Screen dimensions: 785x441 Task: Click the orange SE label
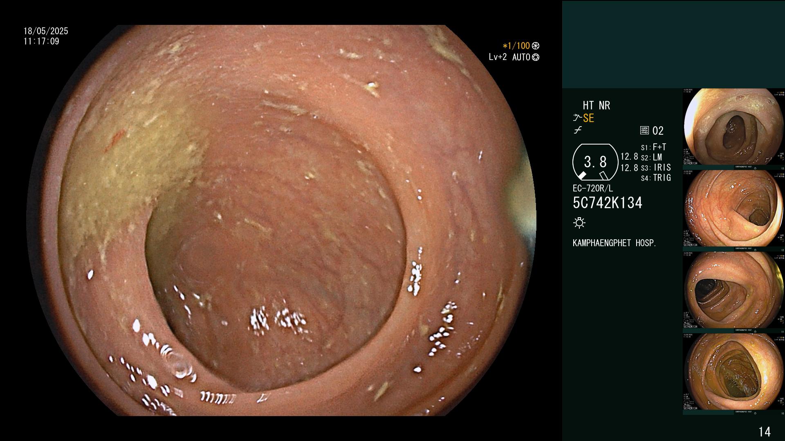point(588,118)
